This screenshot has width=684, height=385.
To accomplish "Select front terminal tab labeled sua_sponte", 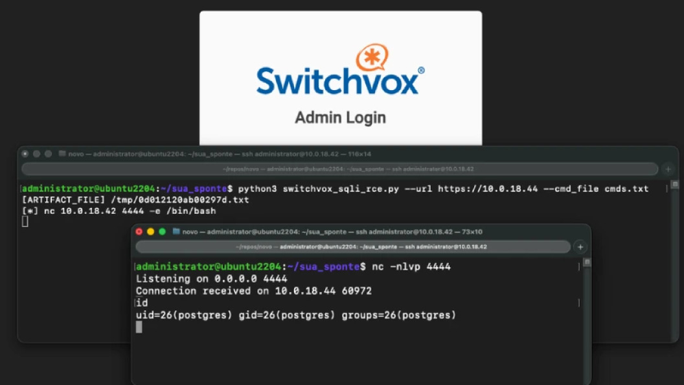I will [353, 247].
